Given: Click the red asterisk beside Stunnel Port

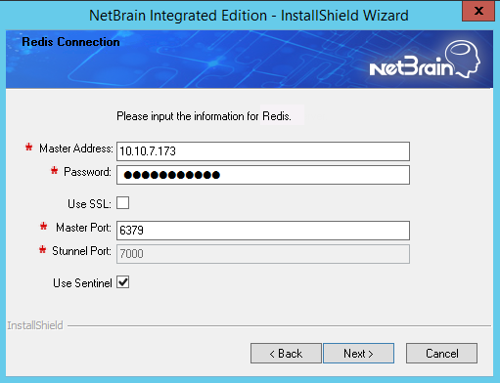Looking at the screenshot, I should pos(42,250).
